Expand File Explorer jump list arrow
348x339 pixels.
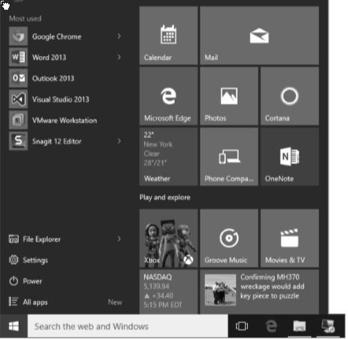click(119, 239)
